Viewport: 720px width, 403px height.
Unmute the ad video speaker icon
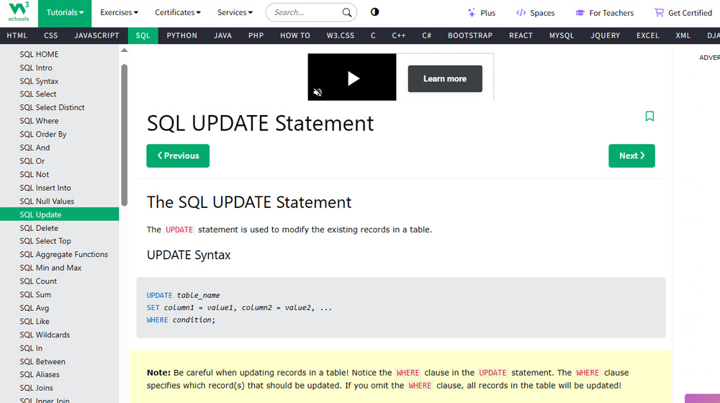tap(318, 92)
